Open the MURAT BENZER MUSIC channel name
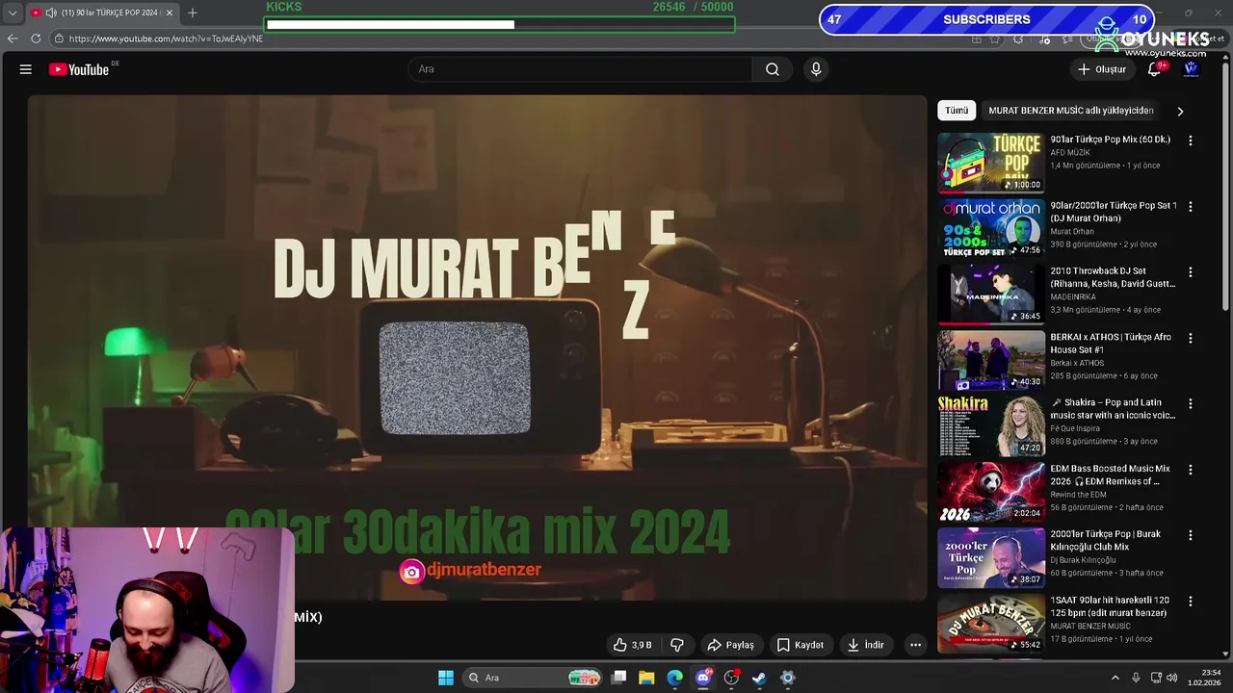The width and height of the screenshot is (1233, 693). click(x=1090, y=627)
